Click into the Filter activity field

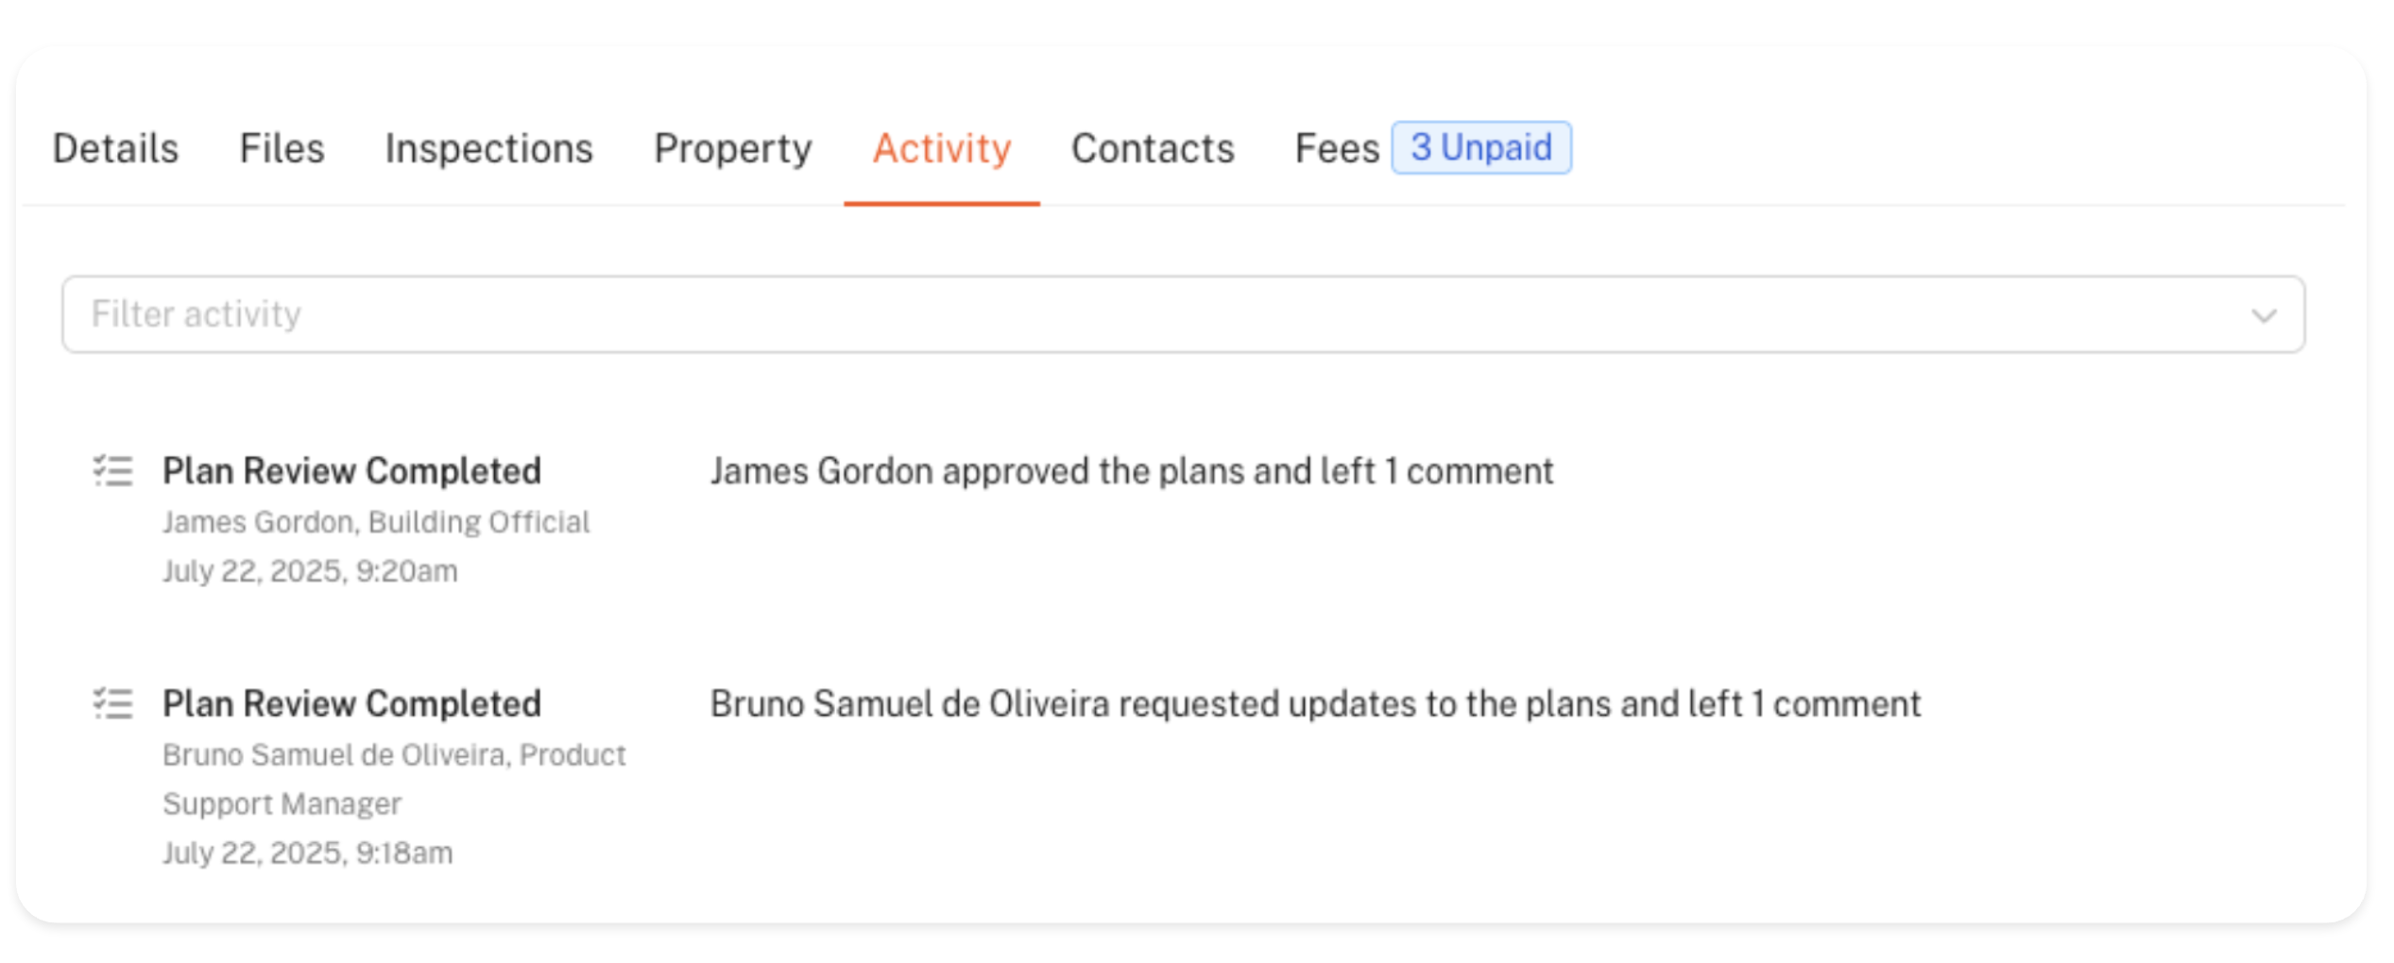1134,314
